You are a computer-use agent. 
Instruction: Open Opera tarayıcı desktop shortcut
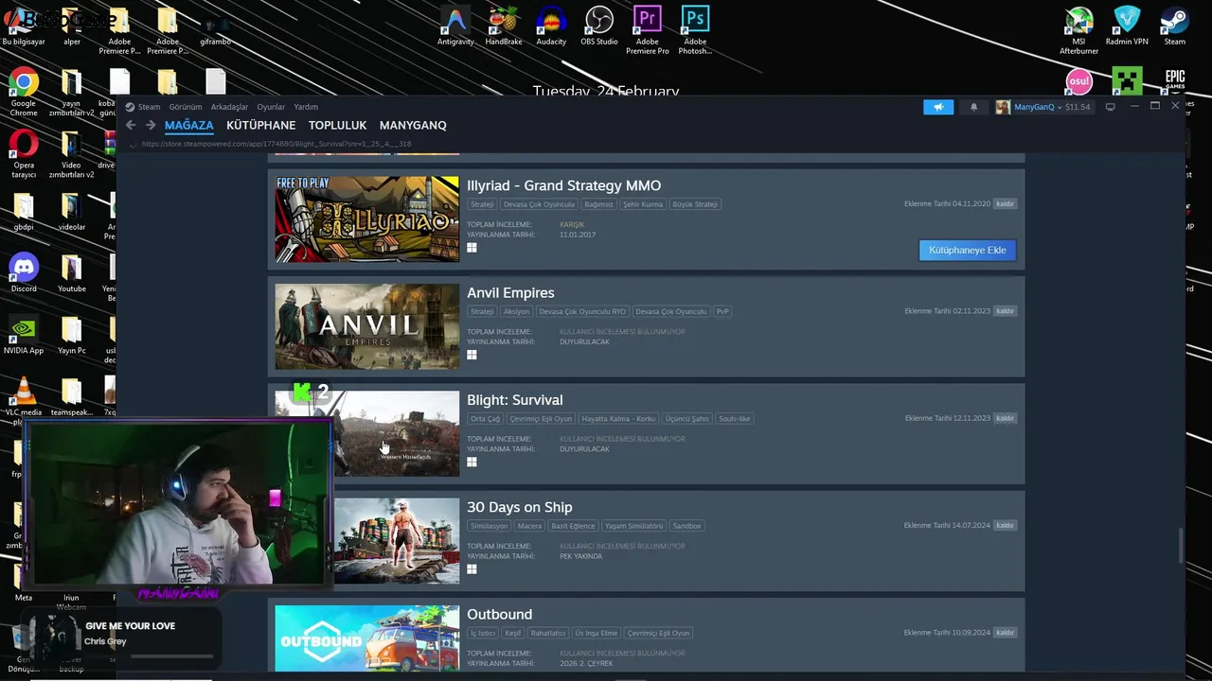coord(24,154)
